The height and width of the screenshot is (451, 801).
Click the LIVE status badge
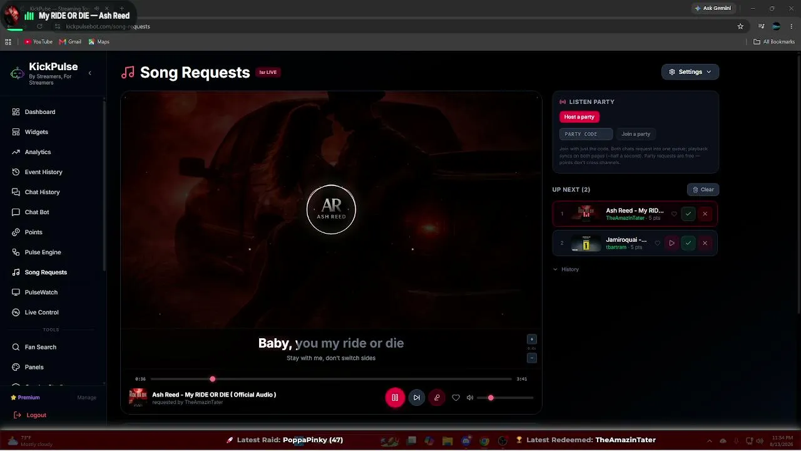pos(268,72)
